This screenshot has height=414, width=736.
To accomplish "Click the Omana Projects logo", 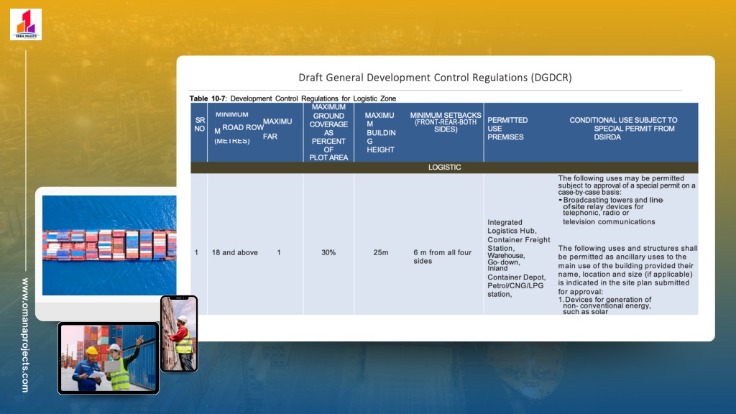I will point(26,24).
